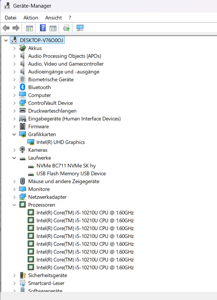217x300 pixels.
Task: Open the Ansicht menu
Action: [x=53, y=18]
